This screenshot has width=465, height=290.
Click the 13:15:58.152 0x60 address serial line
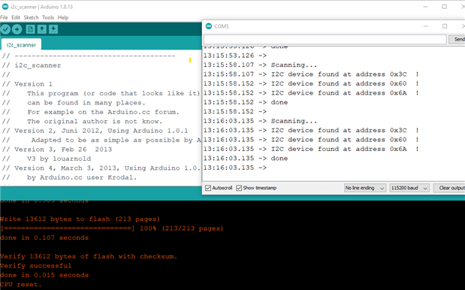pyautogui.click(x=311, y=83)
